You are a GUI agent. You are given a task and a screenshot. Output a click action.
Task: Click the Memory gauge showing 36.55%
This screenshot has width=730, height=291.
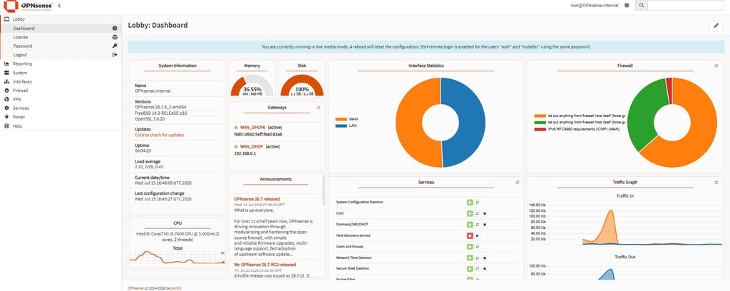click(x=252, y=85)
